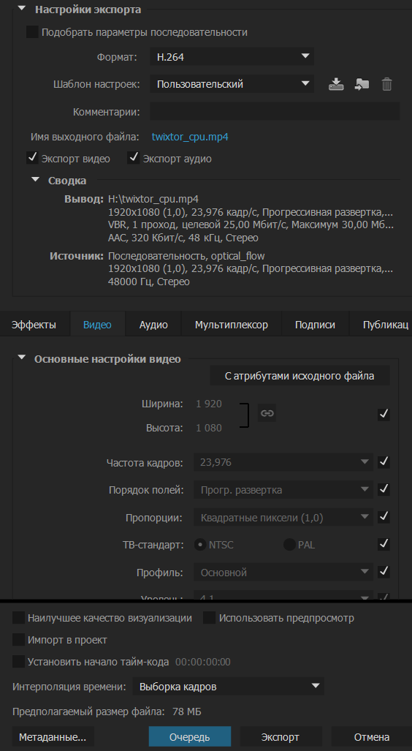412x751 pixels.
Task: Click the Комментарии input field
Action: pyautogui.click(x=275, y=111)
